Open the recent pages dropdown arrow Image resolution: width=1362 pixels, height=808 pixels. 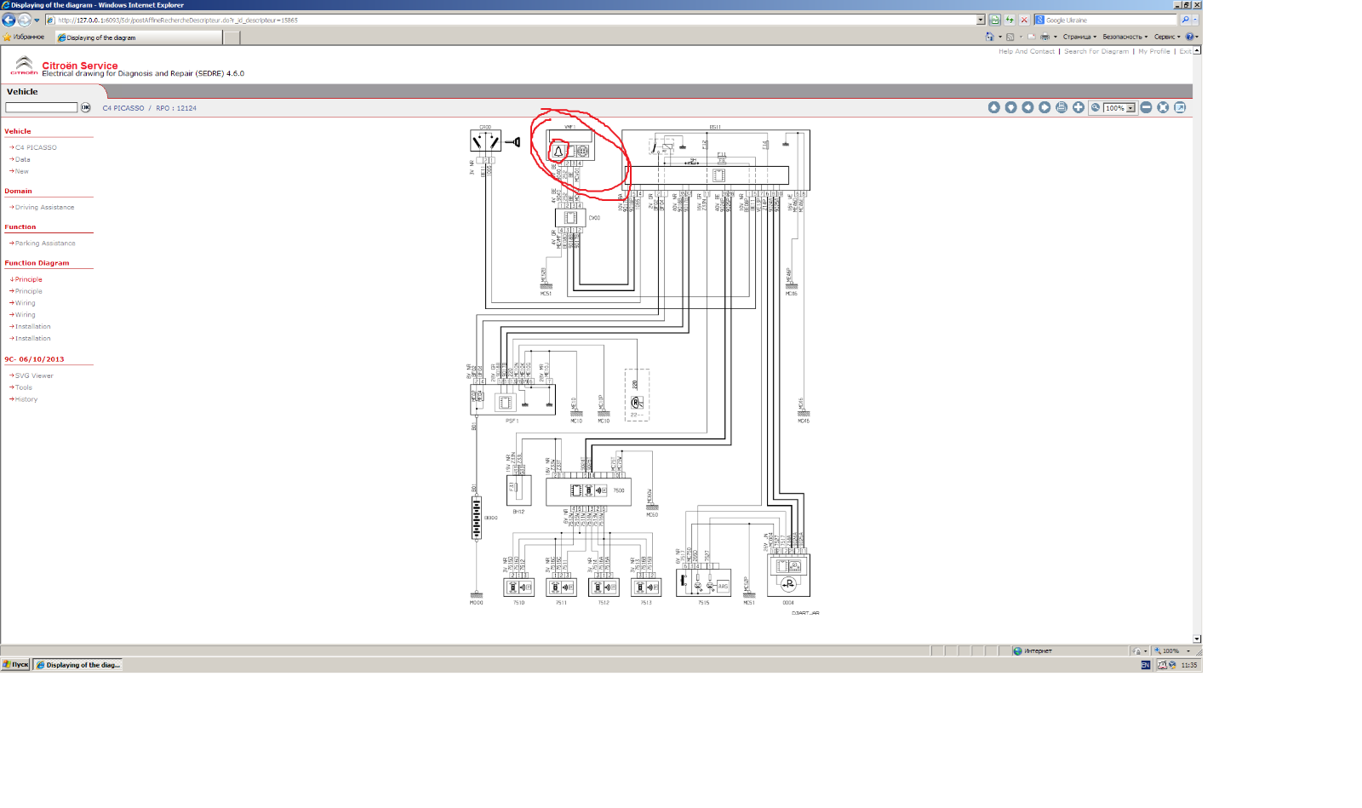point(37,20)
